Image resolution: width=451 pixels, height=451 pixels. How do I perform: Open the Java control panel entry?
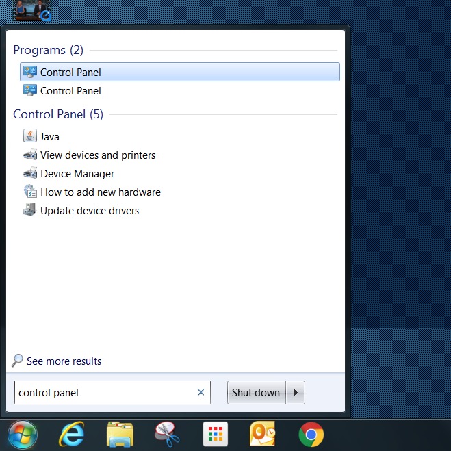[x=50, y=137]
